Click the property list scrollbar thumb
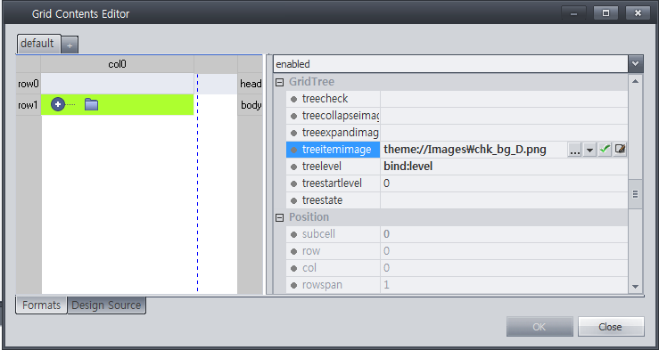This screenshot has width=659, height=350. point(635,194)
